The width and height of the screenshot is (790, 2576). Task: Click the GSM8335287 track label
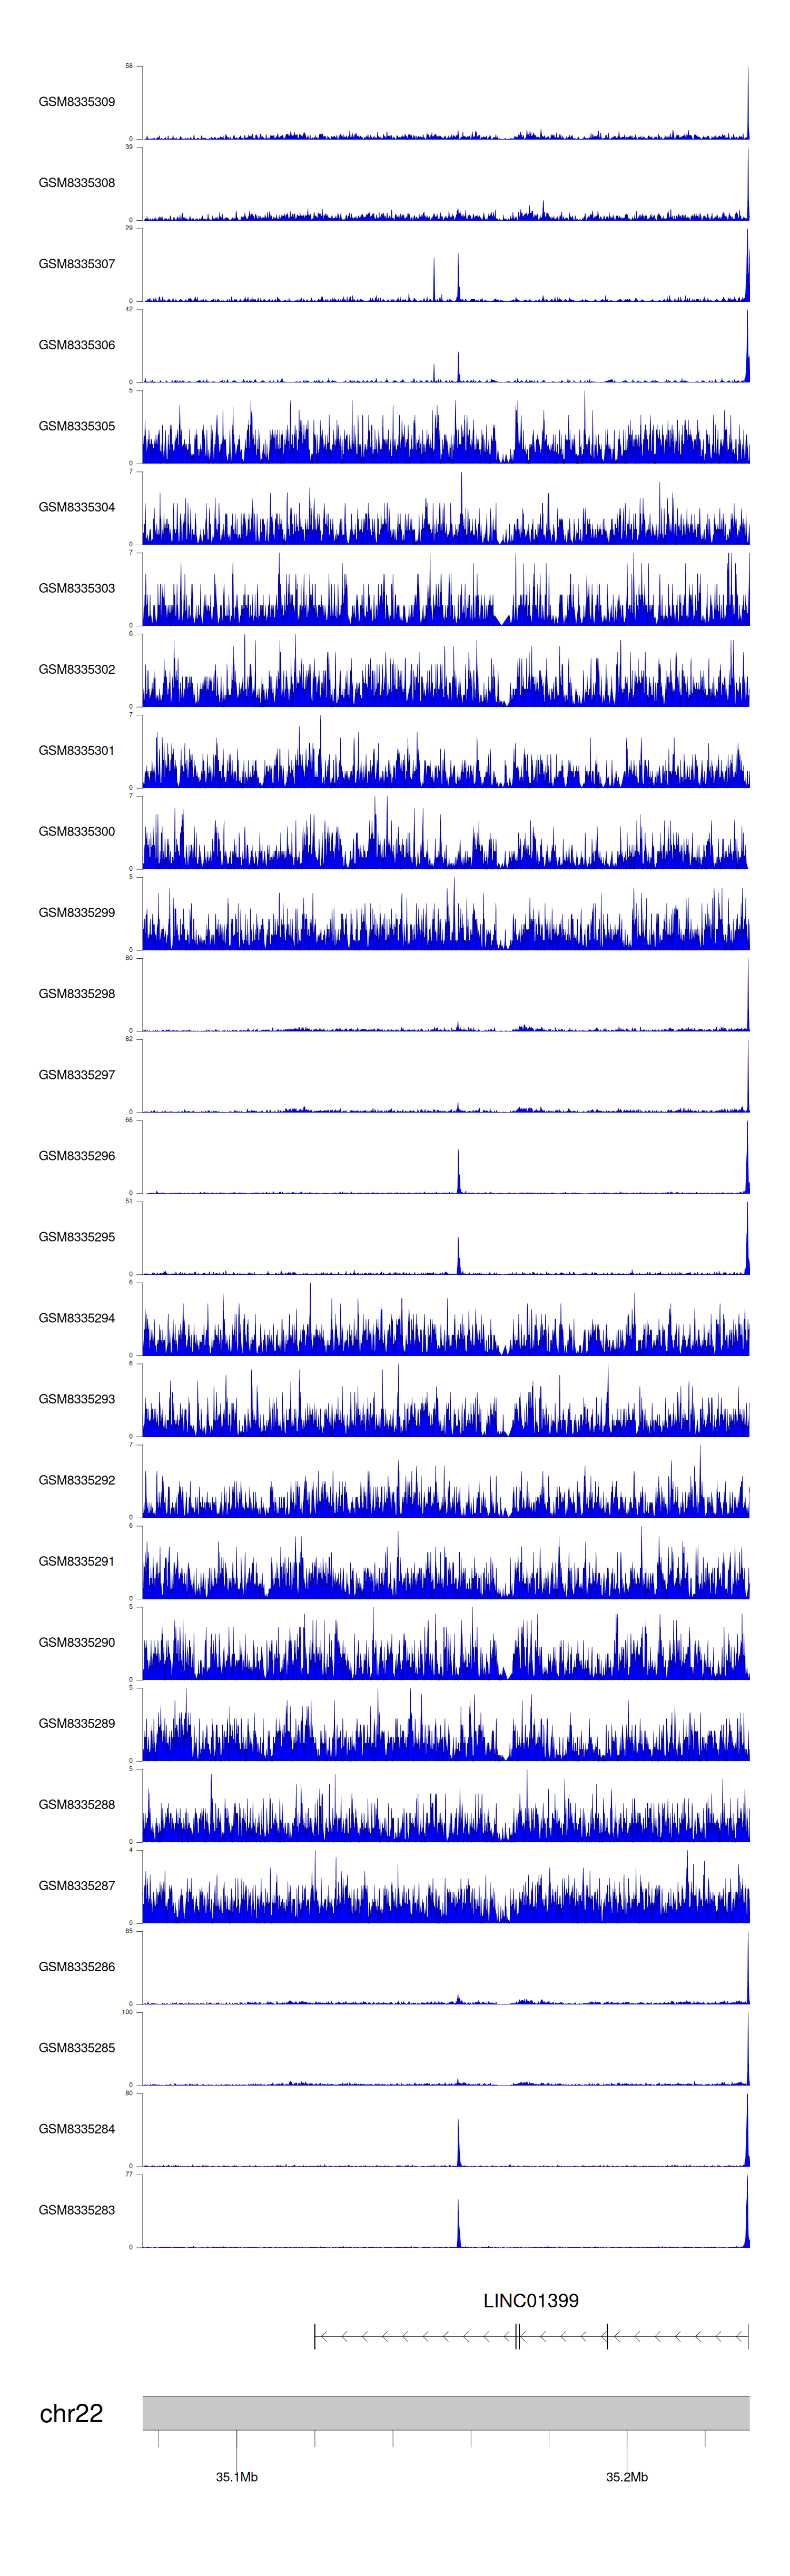click(x=76, y=1885)
